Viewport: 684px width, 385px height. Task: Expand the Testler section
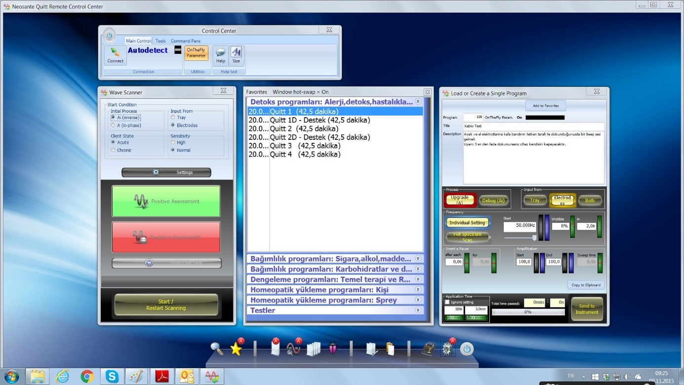click(x=335, y=310)
